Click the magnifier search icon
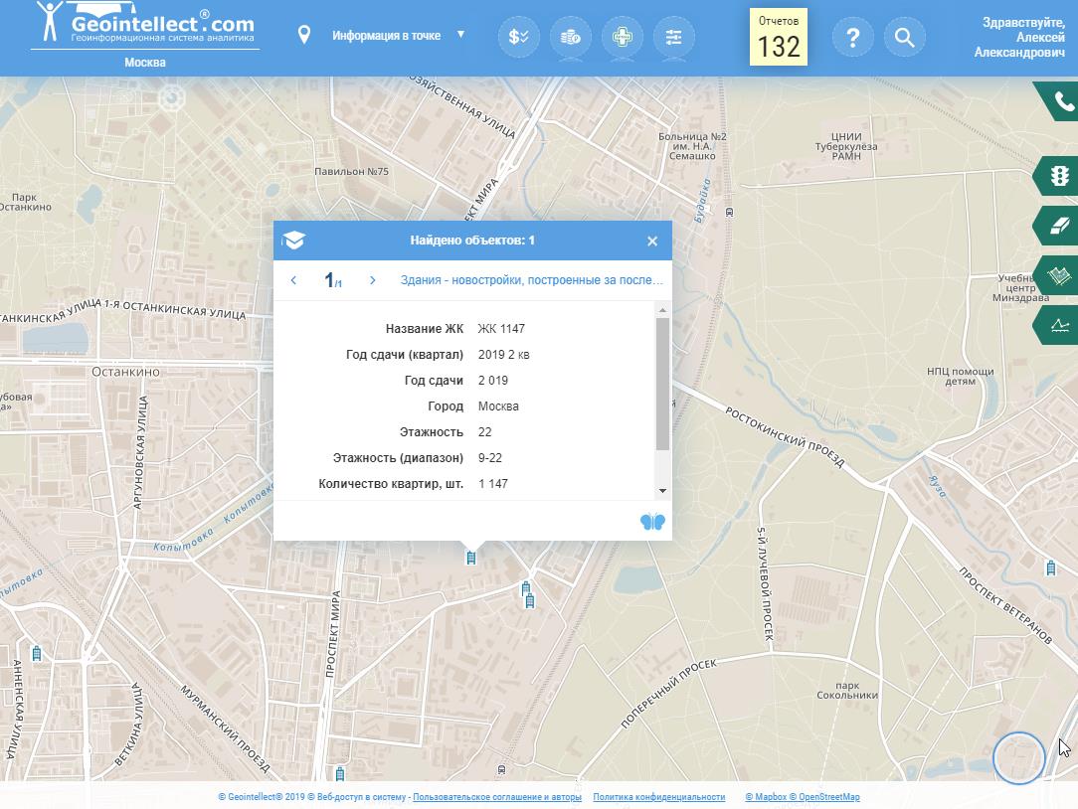The width and height of the screenshot is (1078, 809). 904,38
